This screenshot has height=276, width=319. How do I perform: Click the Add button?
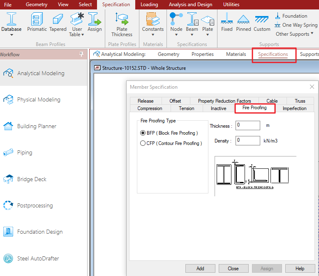pos(200,269)
